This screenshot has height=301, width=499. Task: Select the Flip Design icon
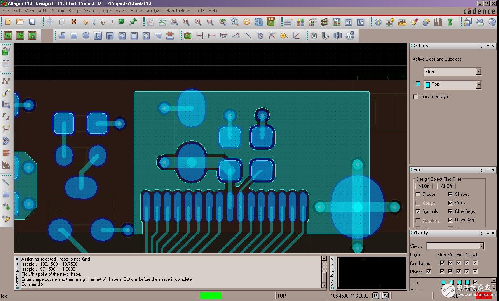click(x=270, y=22)
